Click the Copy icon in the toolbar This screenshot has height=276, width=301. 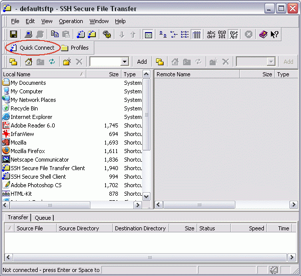coord(55,35)
